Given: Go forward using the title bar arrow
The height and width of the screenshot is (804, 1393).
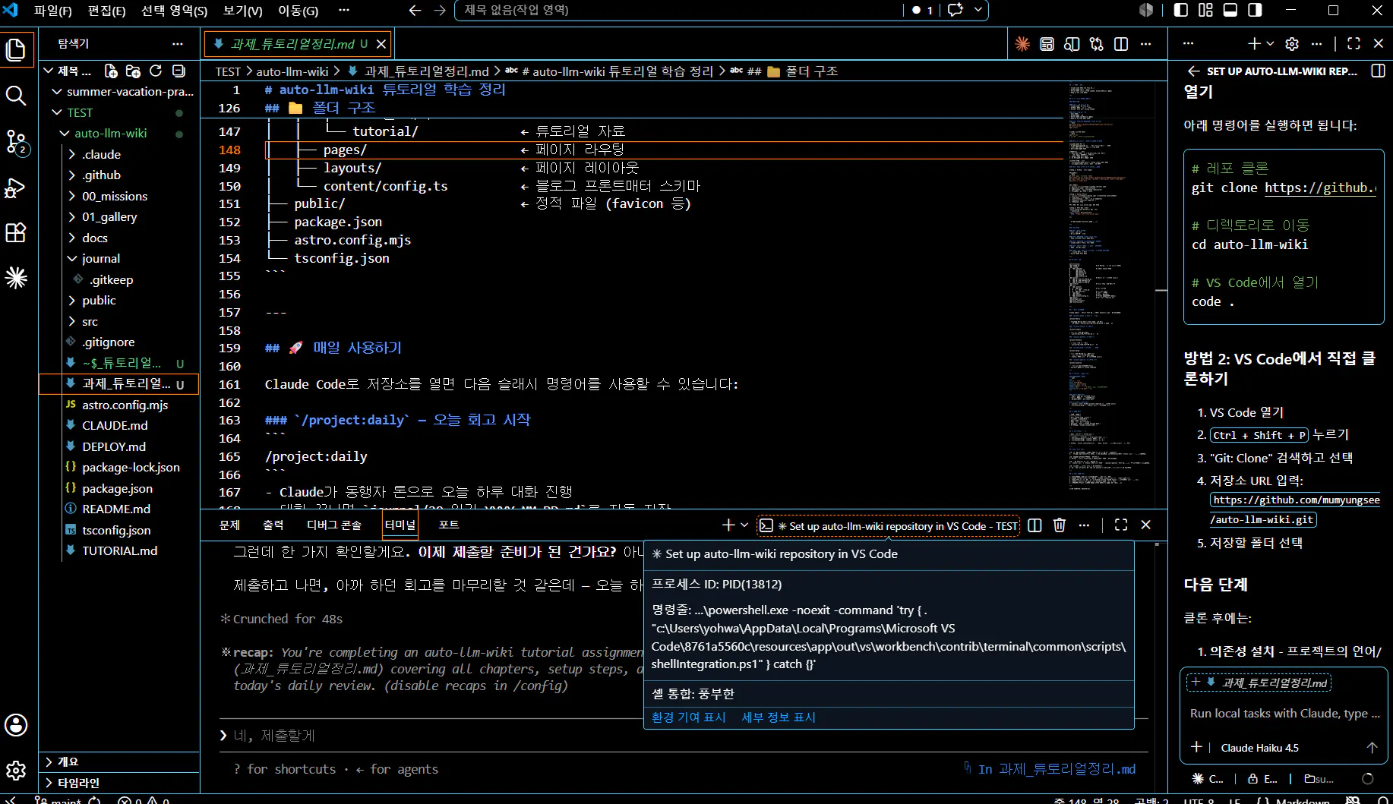Looking at the screenshot, I should [440, 11].
